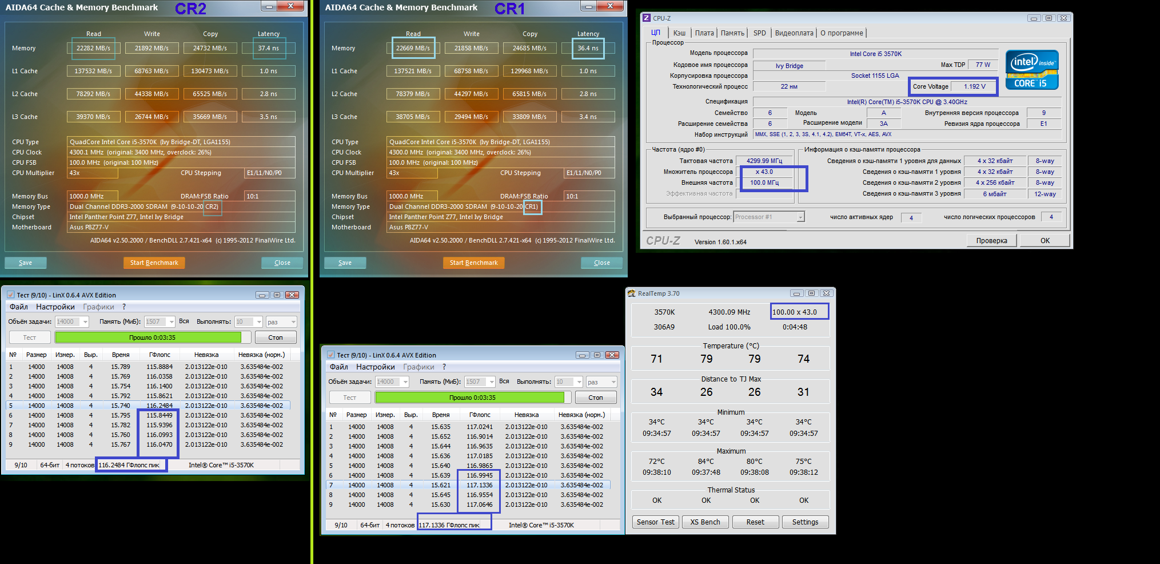Click the Reset button in RealTemp
This screenshot has width=1160, height=564.
pos(755,522)
